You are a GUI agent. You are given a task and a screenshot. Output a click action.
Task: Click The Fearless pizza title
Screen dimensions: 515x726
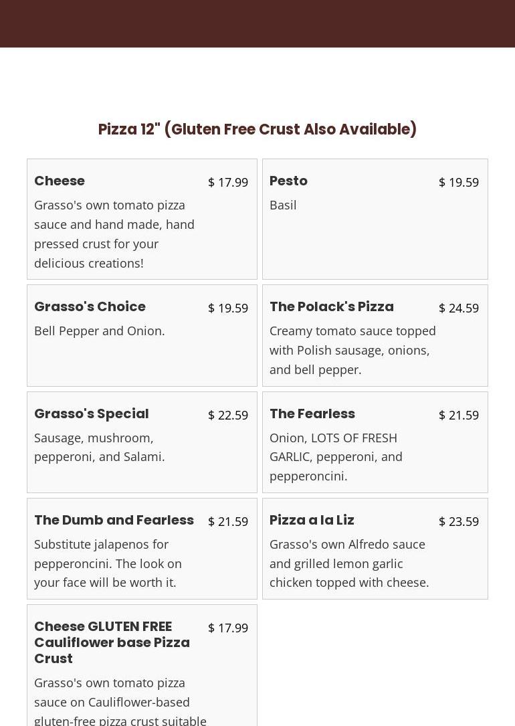[312, 414]
